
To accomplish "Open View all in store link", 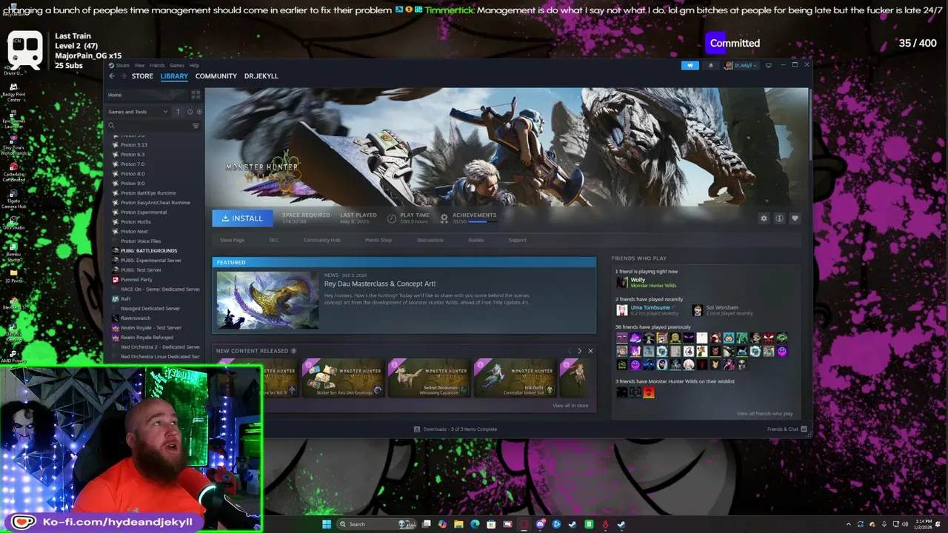I will click(570, 406).
